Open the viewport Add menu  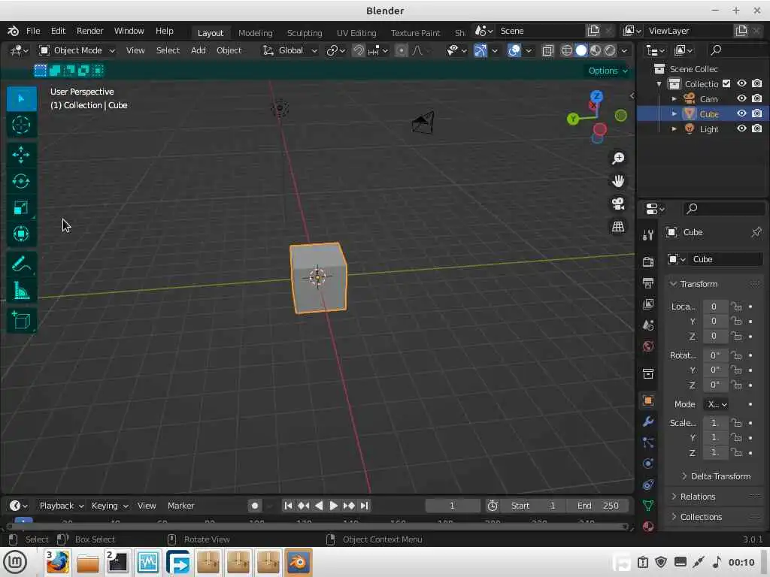point(199,50)
